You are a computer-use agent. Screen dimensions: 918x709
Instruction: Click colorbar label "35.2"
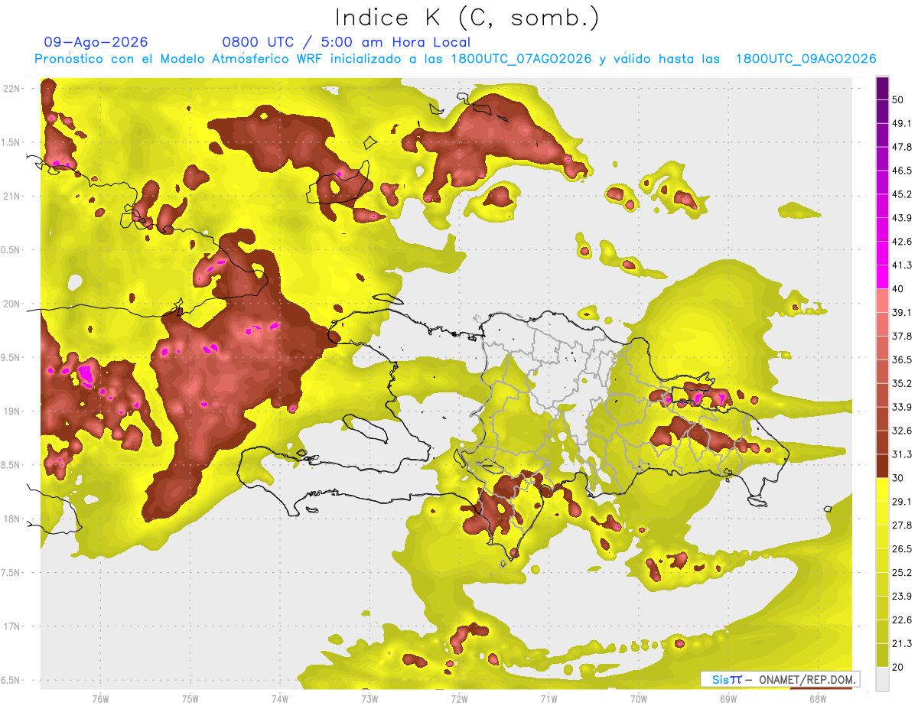[902, 383]
